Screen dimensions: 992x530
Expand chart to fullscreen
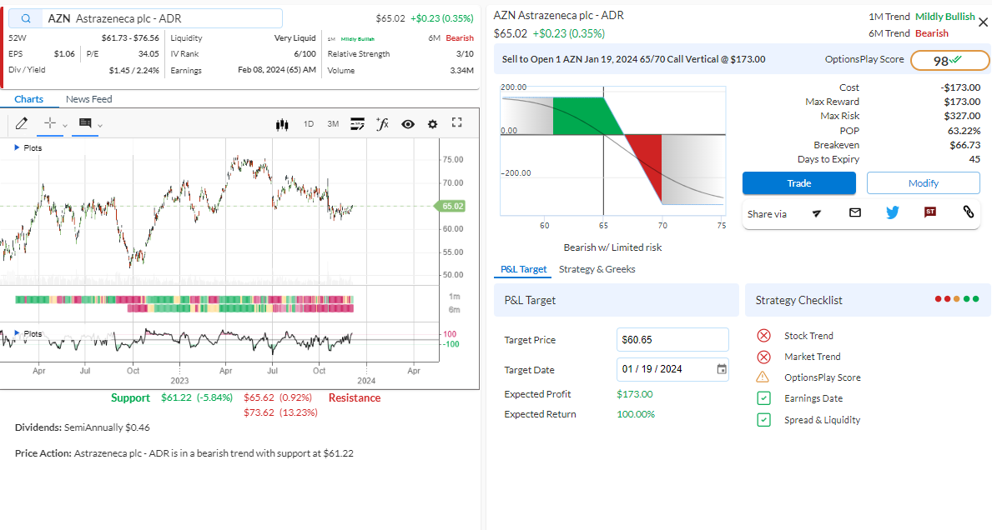pos(456,122)
